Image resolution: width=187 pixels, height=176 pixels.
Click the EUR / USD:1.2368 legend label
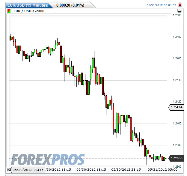click(29, 11)
